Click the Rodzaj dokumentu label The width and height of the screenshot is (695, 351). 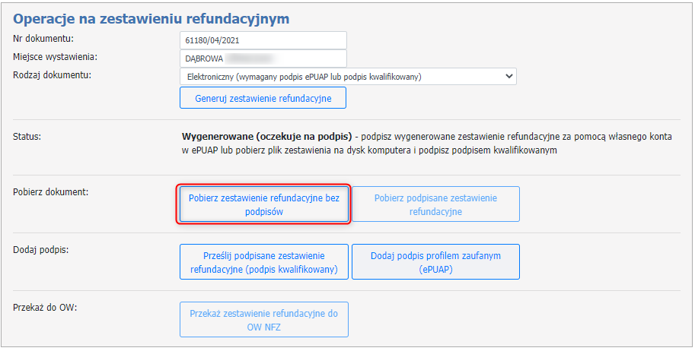[x=53, y=75]
